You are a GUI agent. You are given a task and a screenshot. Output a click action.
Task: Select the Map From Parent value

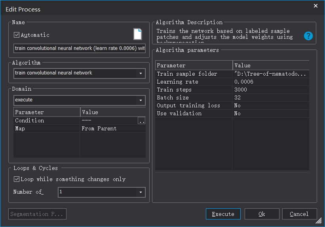[112, 128]
